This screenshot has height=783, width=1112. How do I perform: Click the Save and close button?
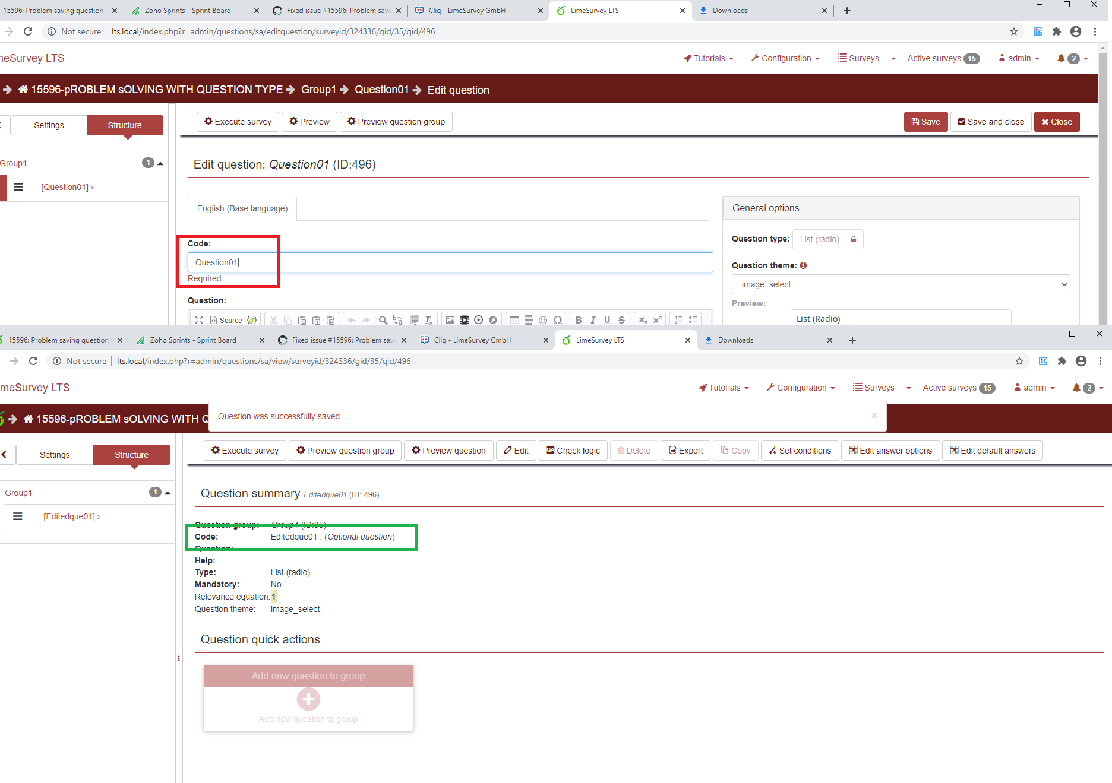click(x=991, y=122)
